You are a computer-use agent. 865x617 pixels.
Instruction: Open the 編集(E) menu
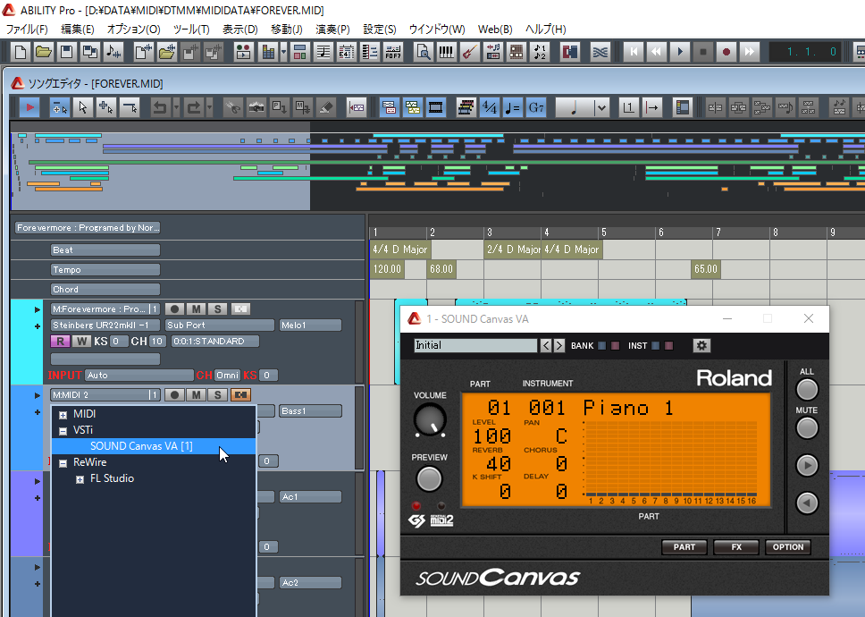point(77,30)
